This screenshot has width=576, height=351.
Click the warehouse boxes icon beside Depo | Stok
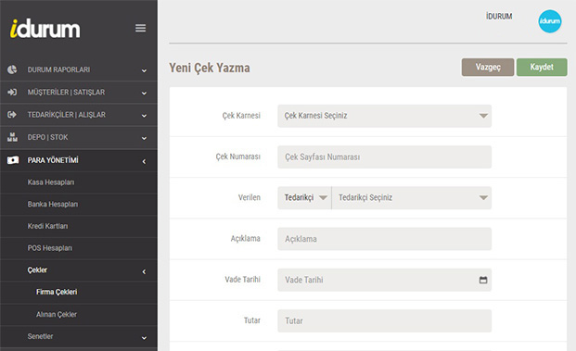pos(12,137)
